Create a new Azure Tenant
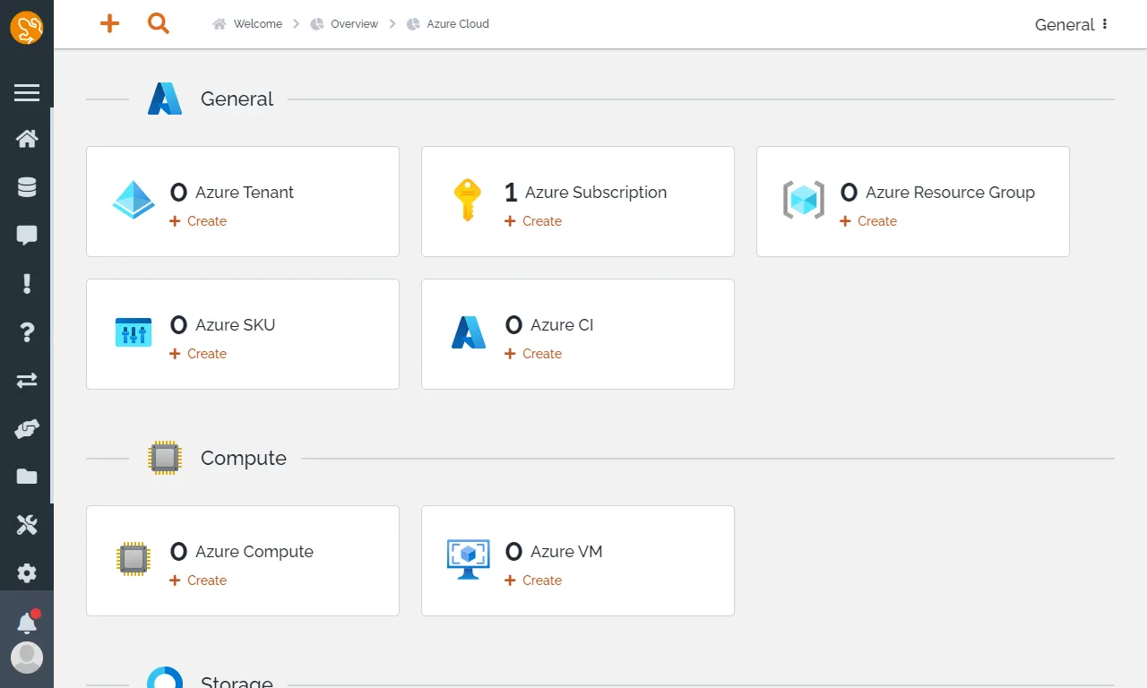 (199, 221)
